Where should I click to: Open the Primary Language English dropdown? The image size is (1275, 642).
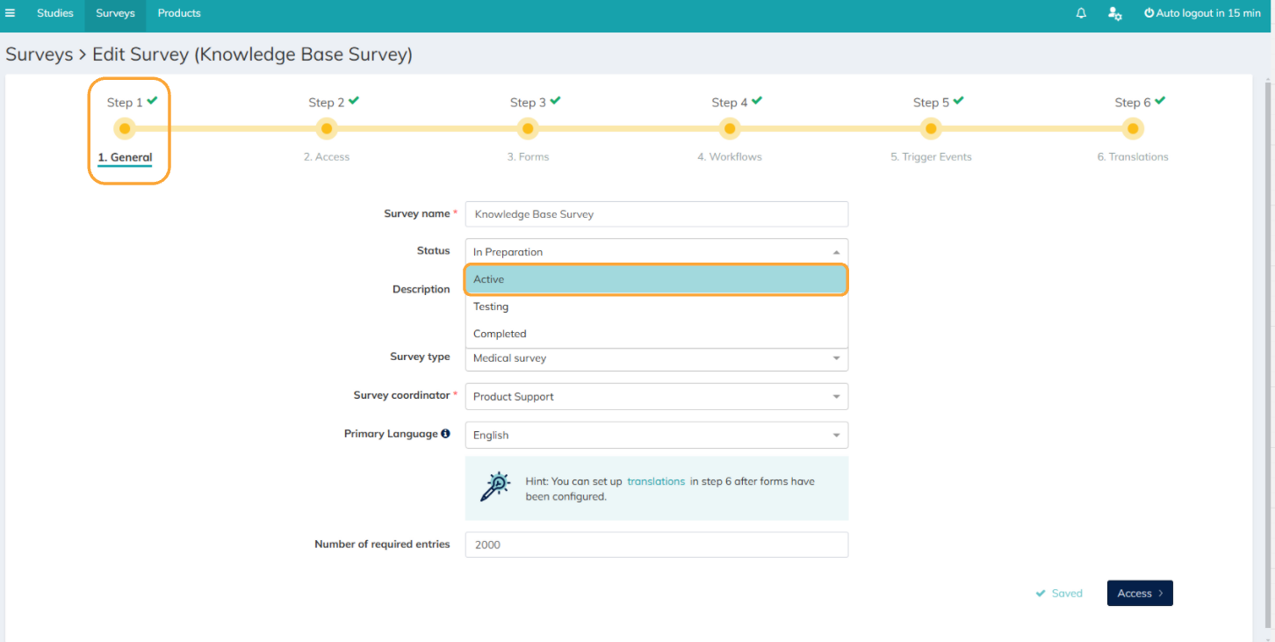tap(657, 435)
